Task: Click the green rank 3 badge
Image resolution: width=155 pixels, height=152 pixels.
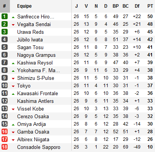Action: (x=5, y=32)
